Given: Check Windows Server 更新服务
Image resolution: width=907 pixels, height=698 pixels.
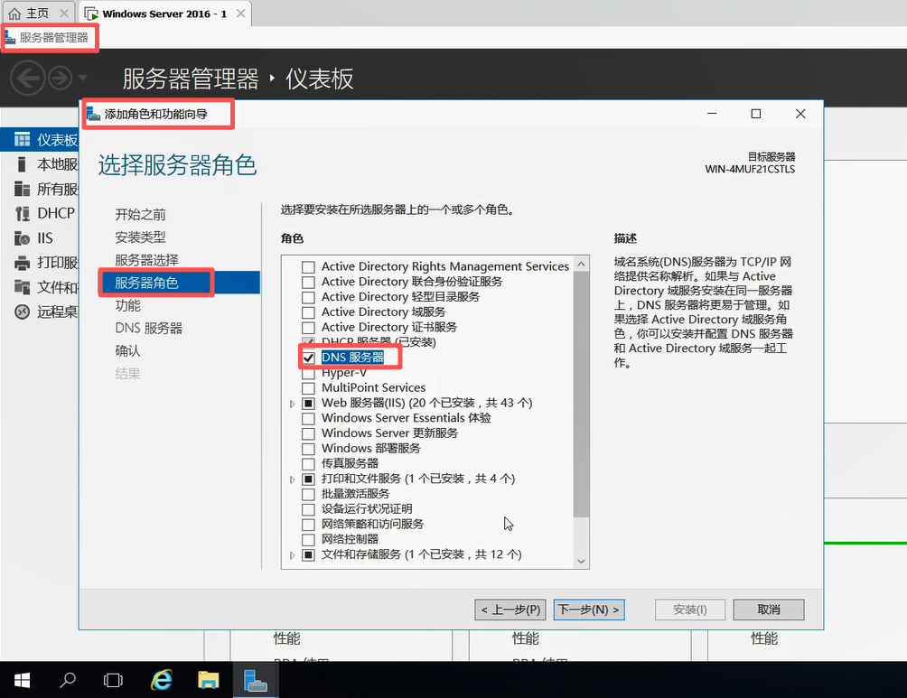Looking at the screenshot, I should click(308, 433).
